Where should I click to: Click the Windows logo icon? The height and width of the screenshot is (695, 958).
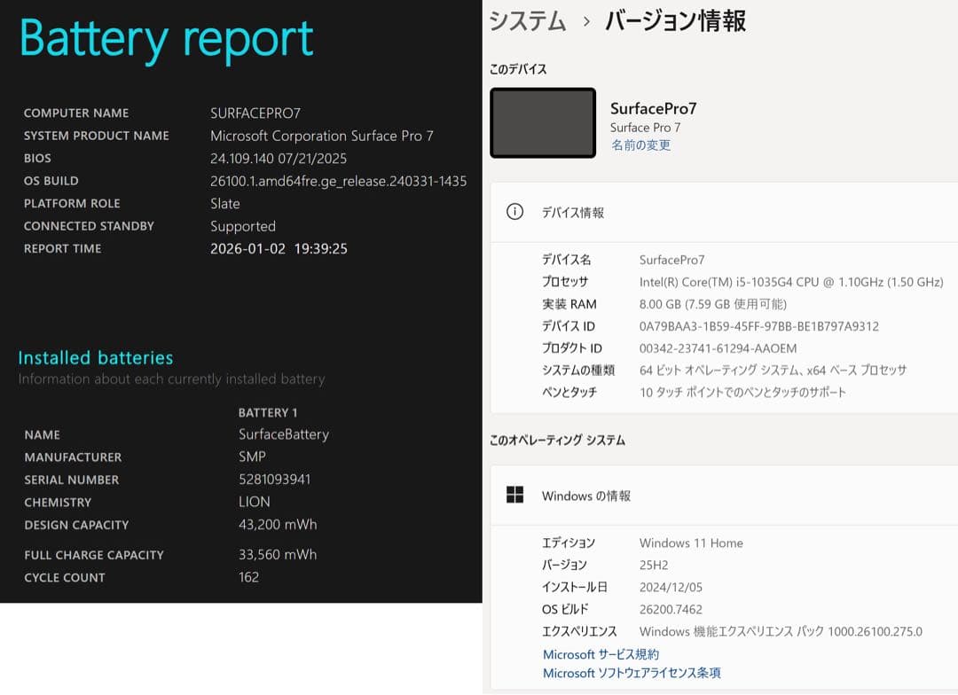[515, 495]
